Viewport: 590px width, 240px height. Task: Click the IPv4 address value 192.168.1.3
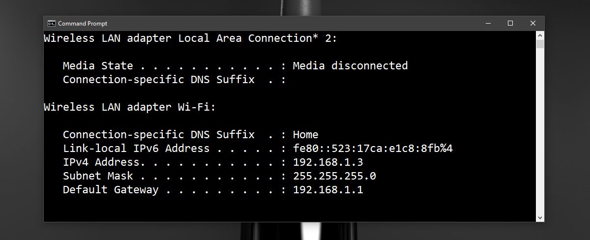328,162
